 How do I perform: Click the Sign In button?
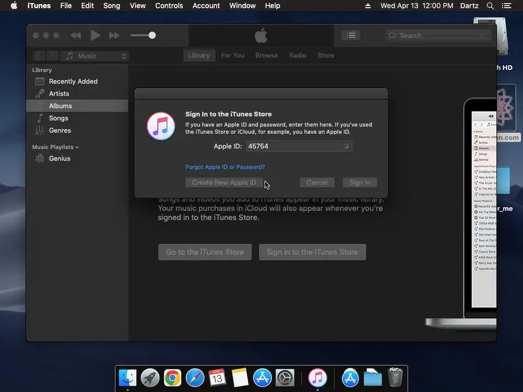click(x=360, y=182)
